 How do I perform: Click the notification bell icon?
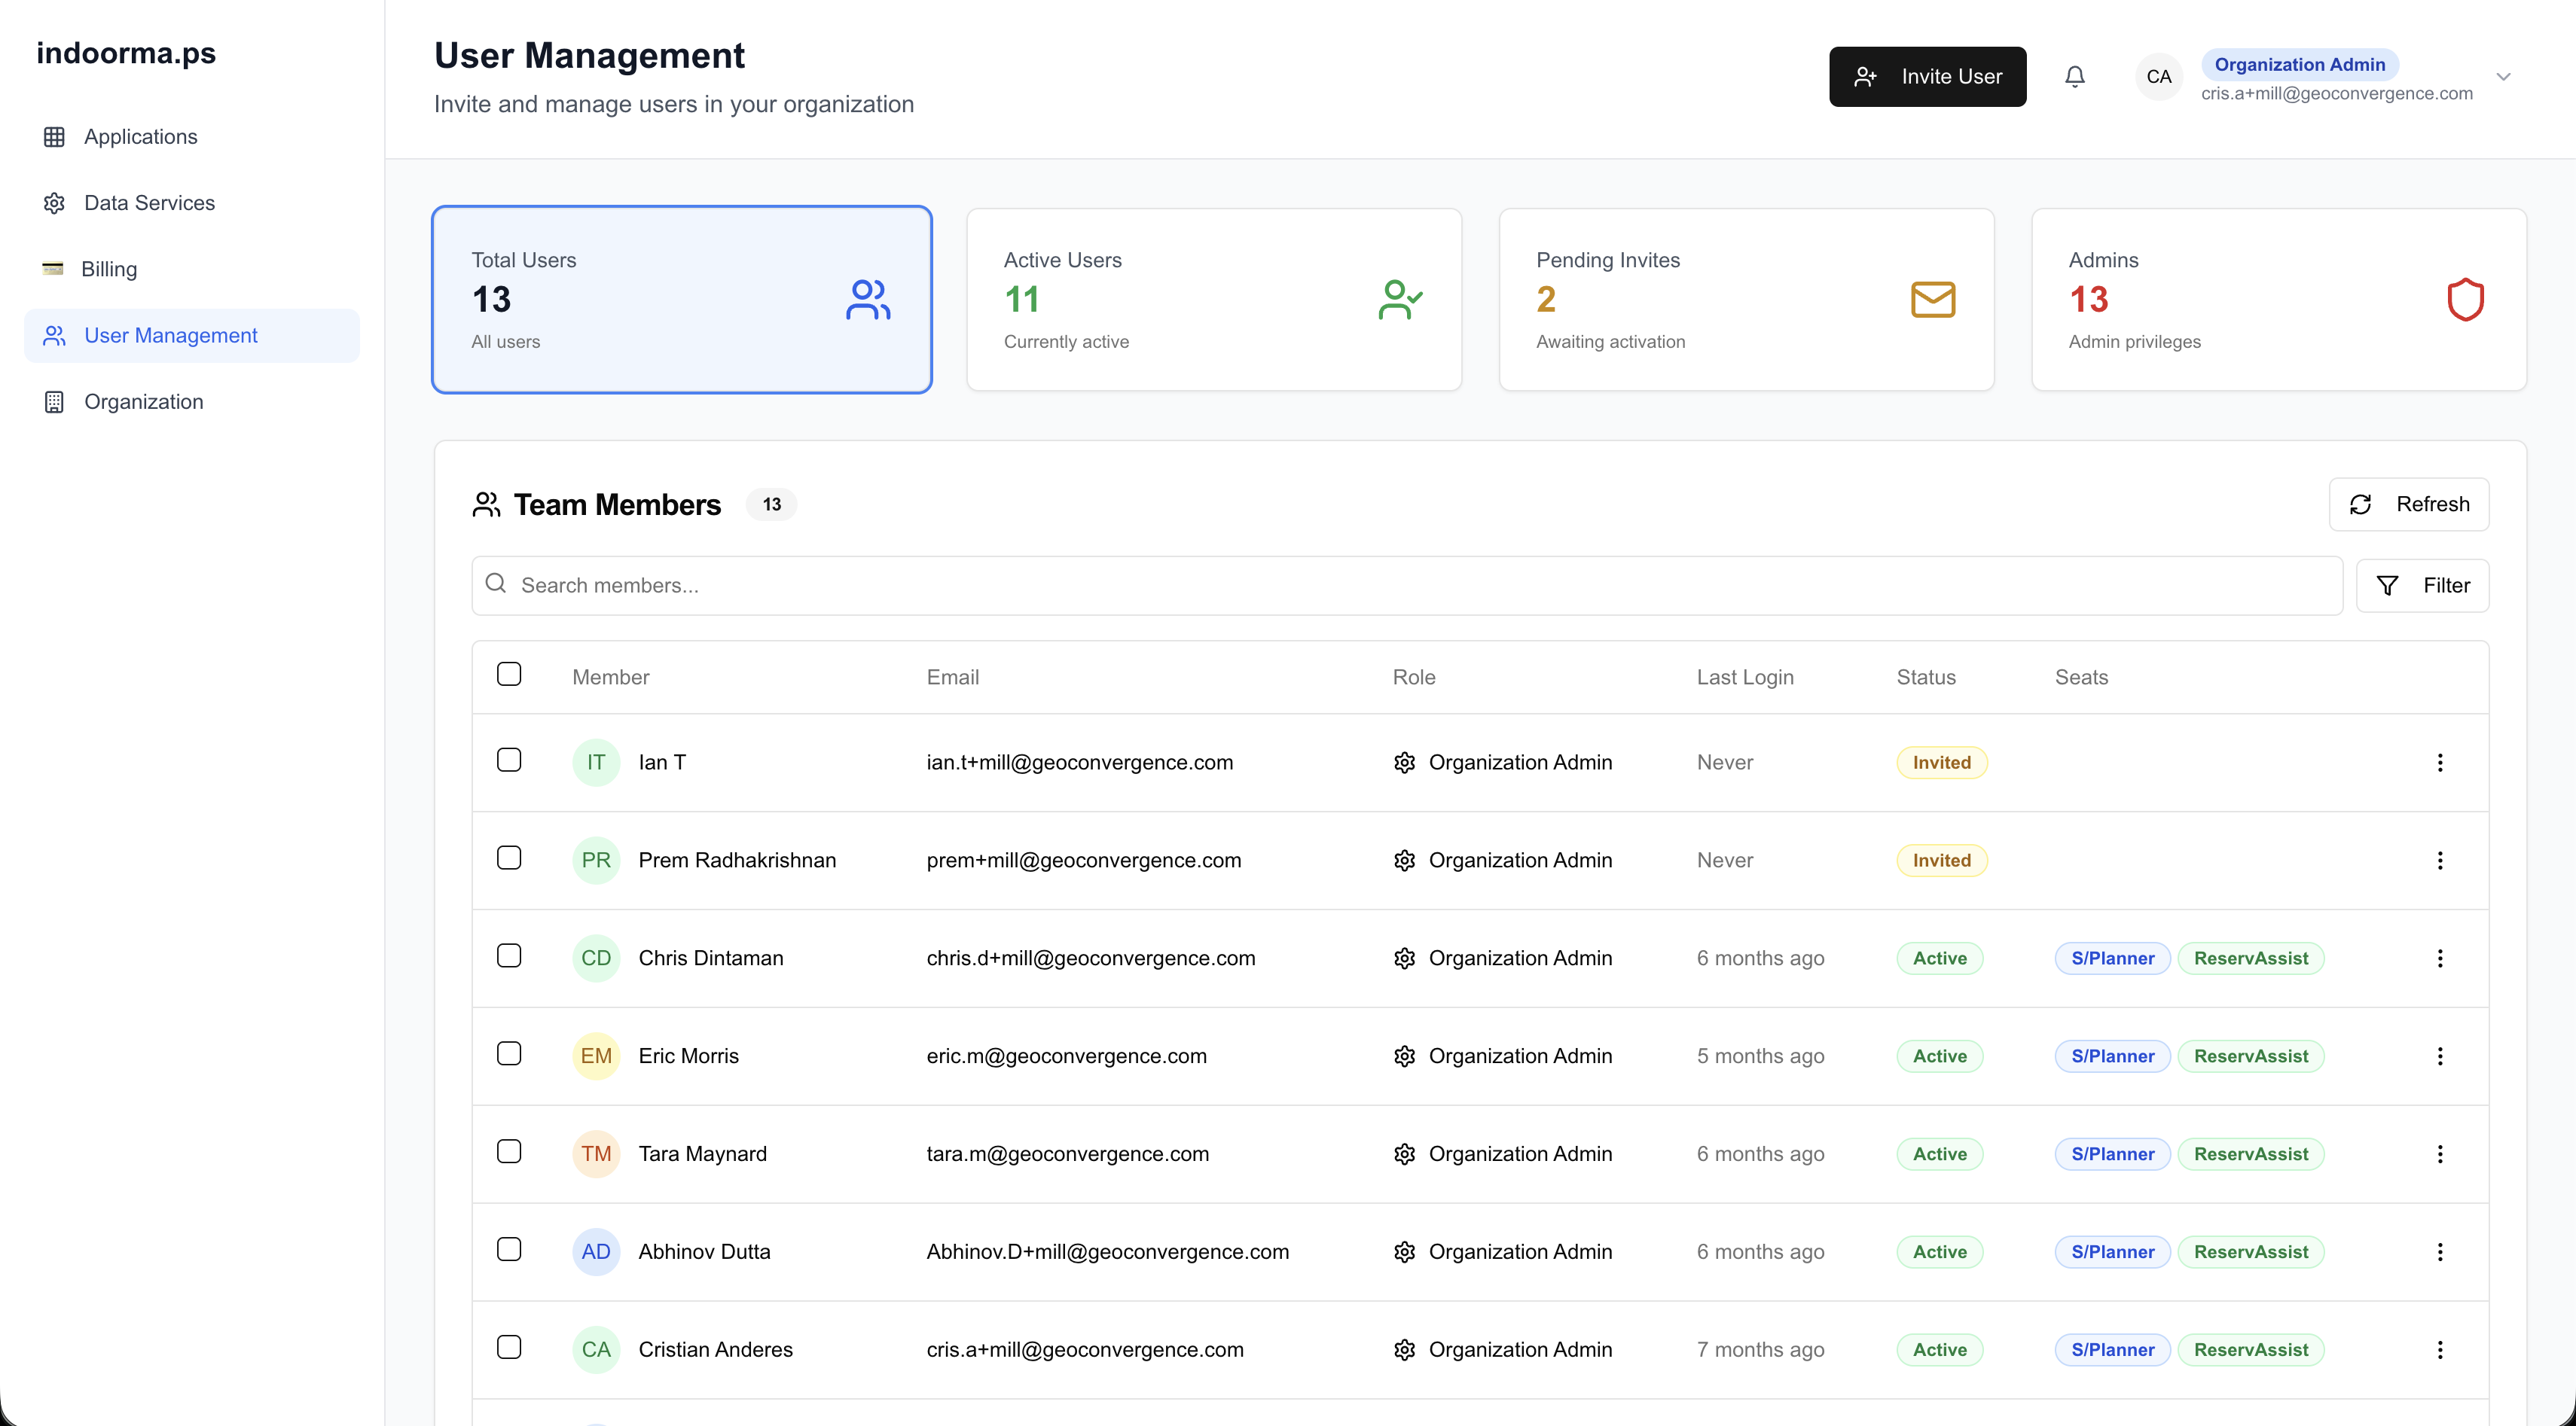pyautogui.click(x=2075, y=77)
